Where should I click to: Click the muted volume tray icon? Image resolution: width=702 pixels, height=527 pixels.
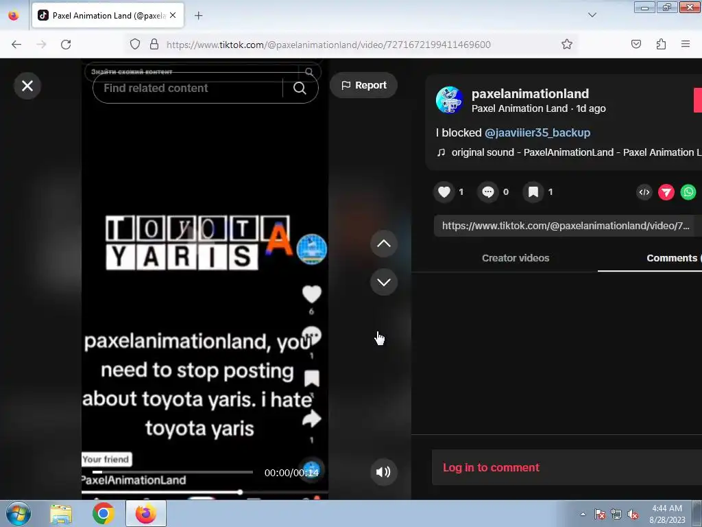point(633,515)
